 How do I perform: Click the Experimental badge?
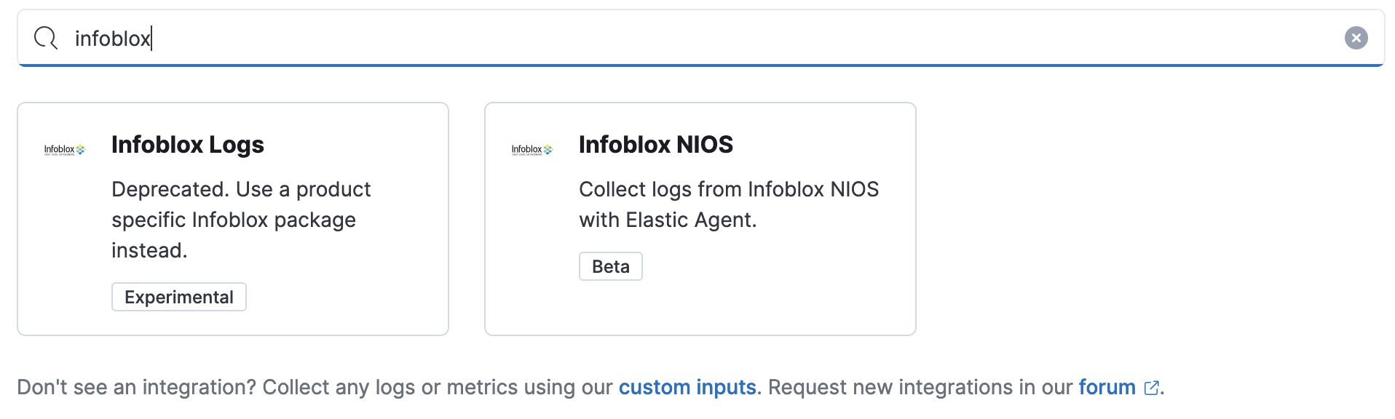(179, 297)
